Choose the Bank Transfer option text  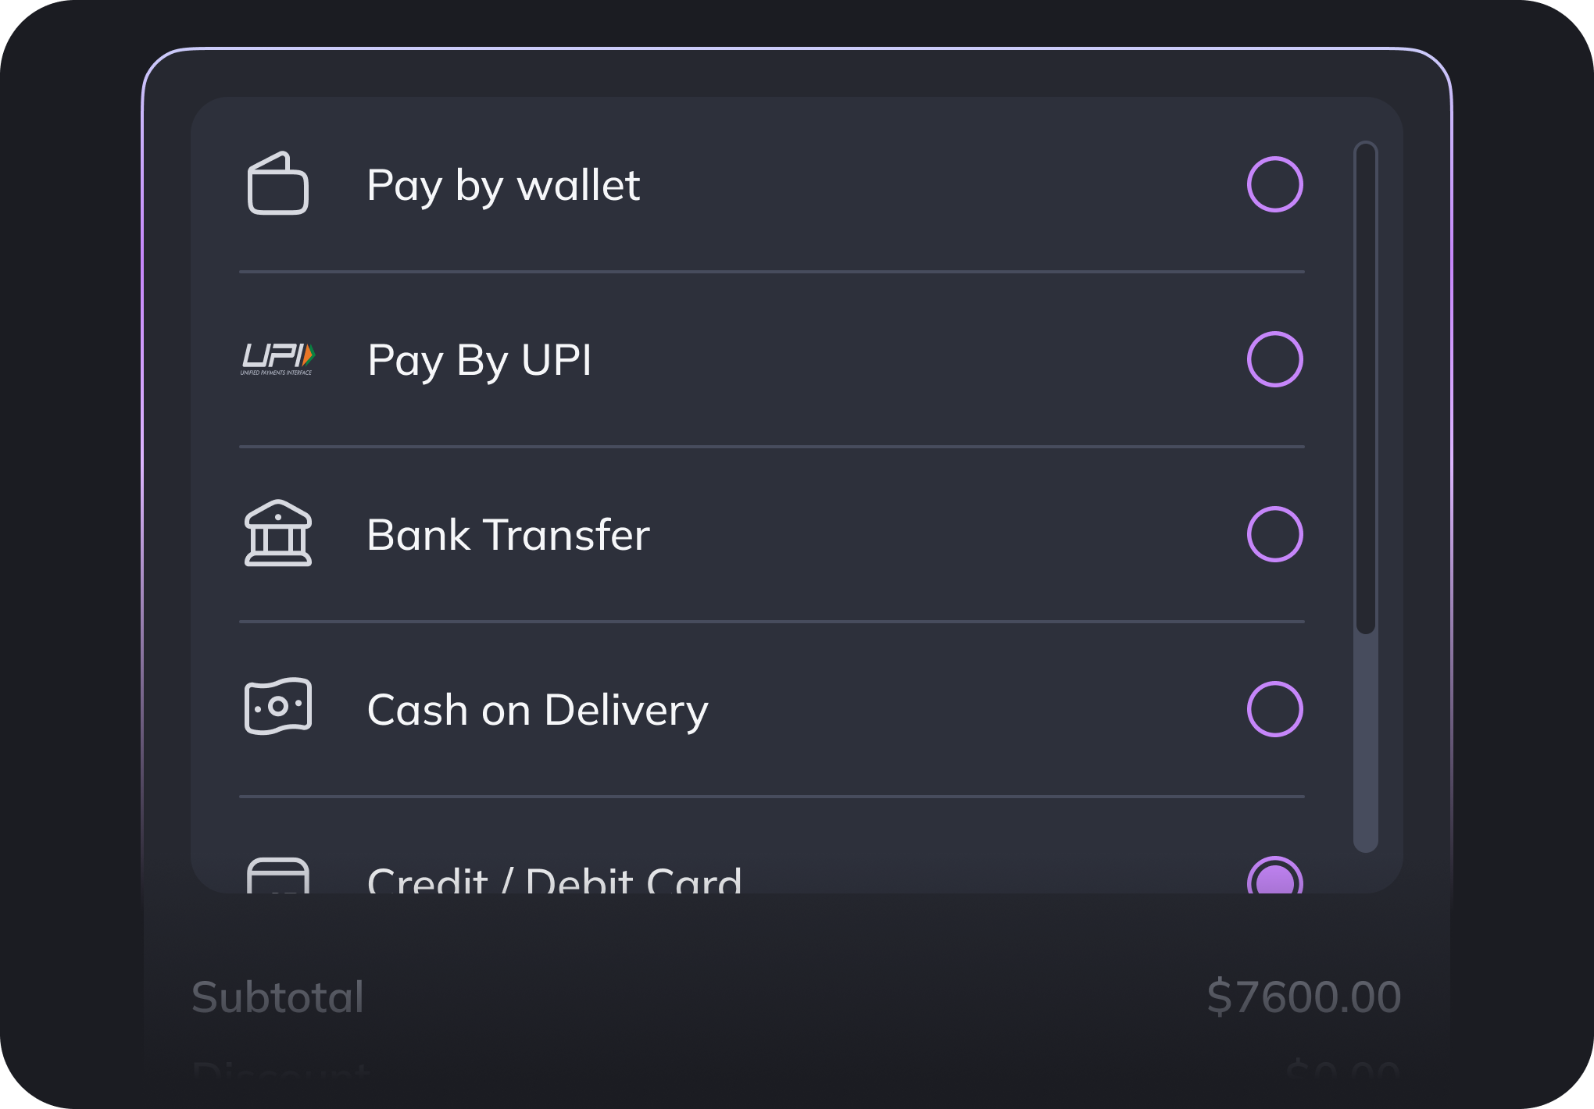[x=508, y=535]
